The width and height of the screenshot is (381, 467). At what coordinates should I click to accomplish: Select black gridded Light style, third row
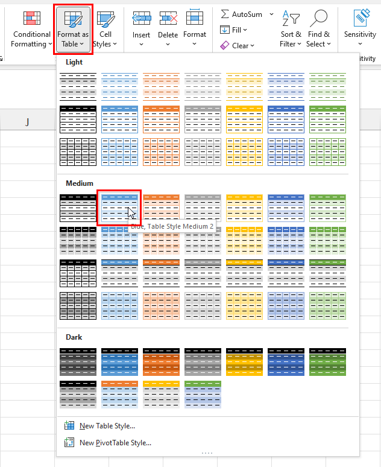click(78, 152)
